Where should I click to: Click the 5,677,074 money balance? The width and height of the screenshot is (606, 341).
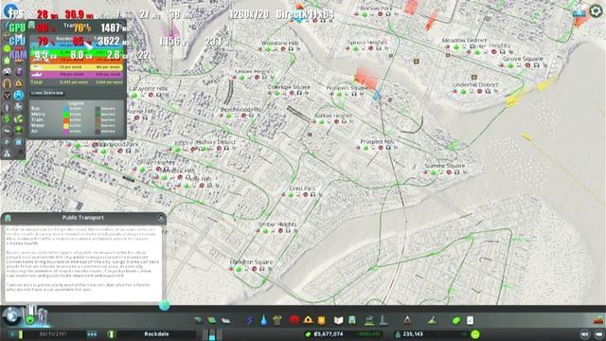click(x=329, y=334)
